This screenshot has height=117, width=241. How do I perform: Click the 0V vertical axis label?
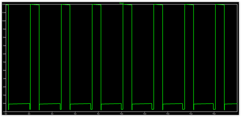tap(3, 103)
